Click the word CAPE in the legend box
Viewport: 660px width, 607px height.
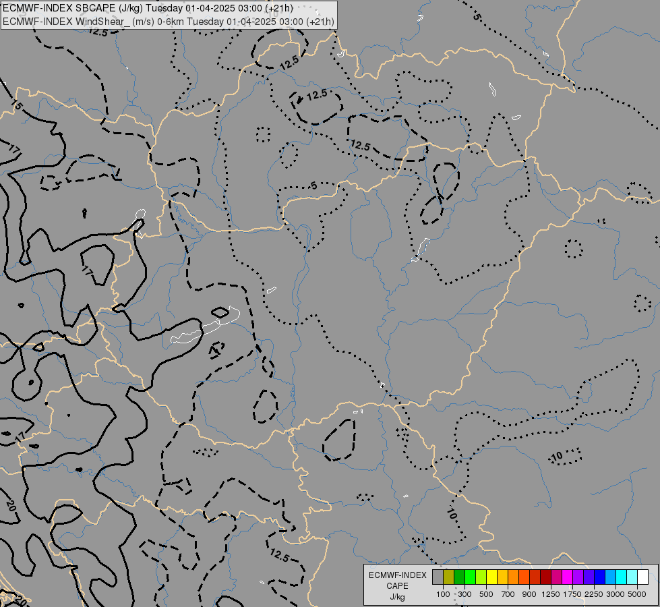(397, 586)
